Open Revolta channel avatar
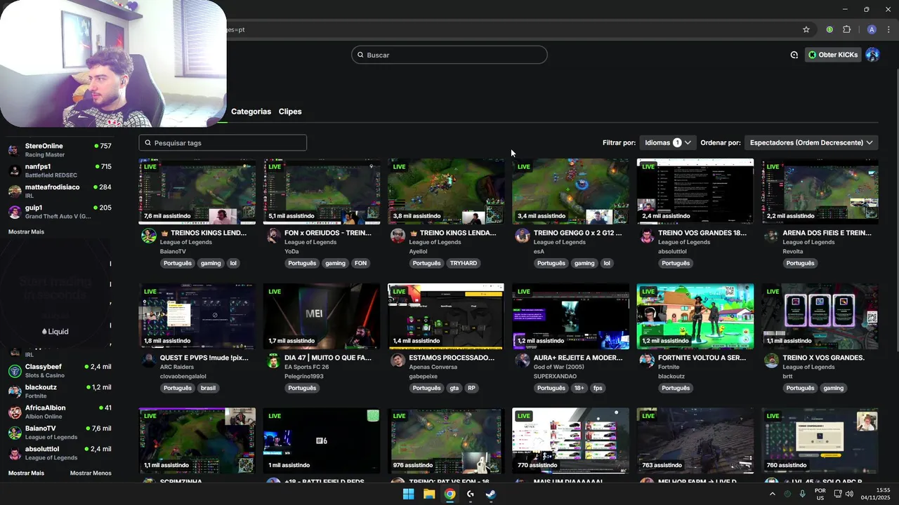This screenshot has width=899, height=505. click(771, 236)
